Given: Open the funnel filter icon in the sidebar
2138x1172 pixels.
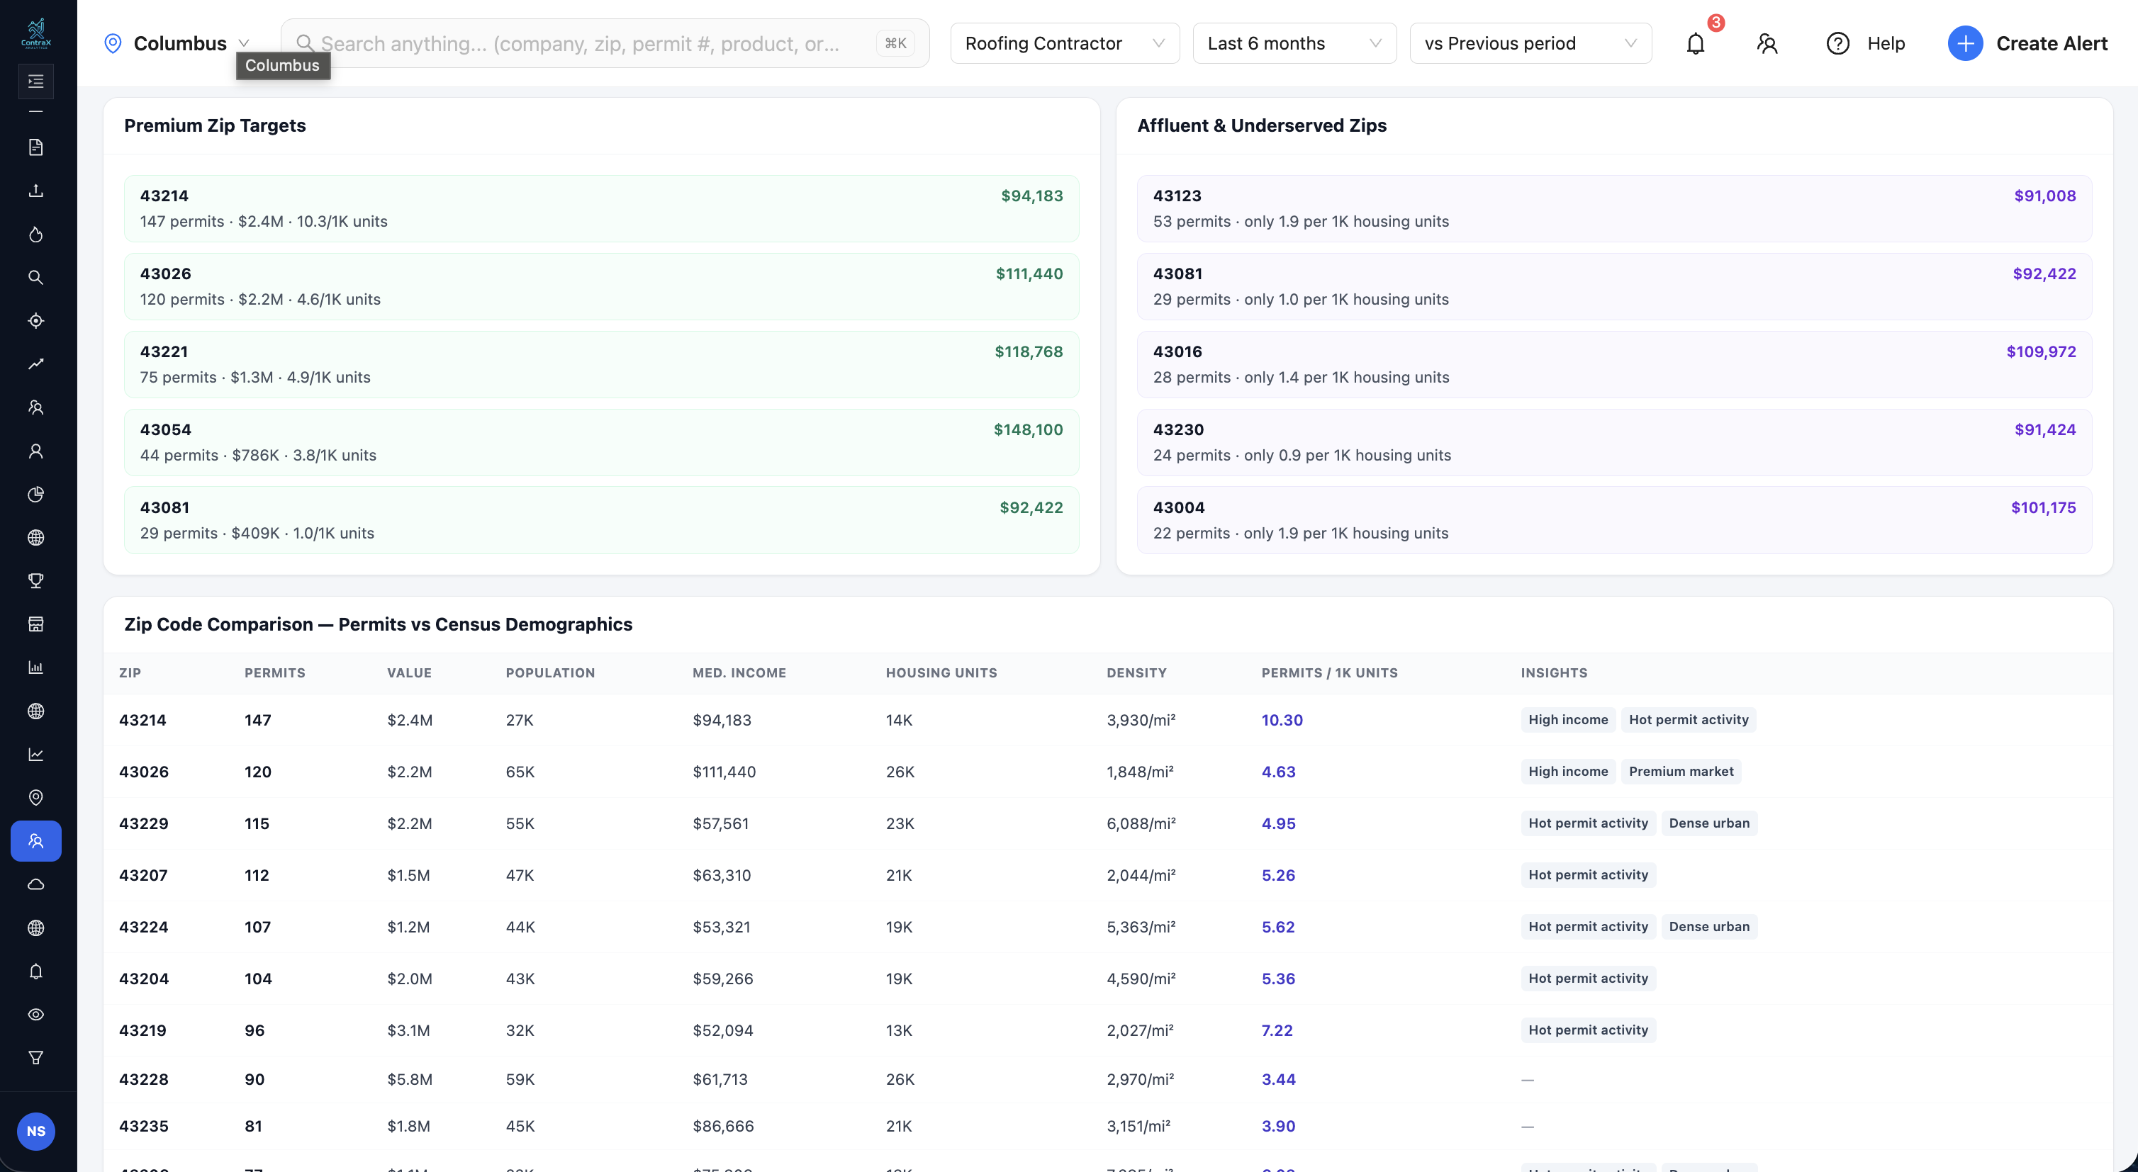Looking at the screenshot, I should coord(35,1057).
